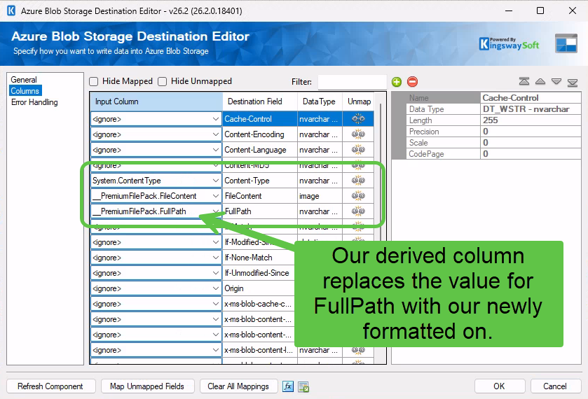Unmap the Content-Language field icon
This screenshot has height=399, width=588.
(x=358, y=150)
